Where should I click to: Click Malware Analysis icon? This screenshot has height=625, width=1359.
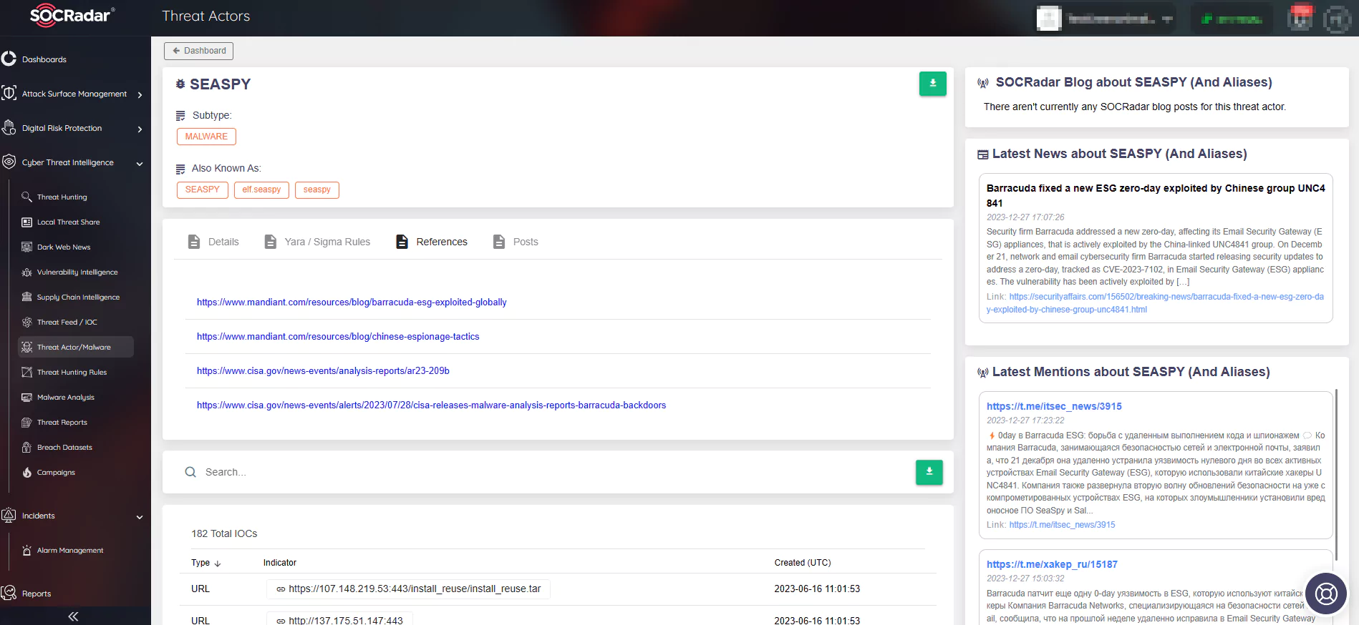point(26,397)
